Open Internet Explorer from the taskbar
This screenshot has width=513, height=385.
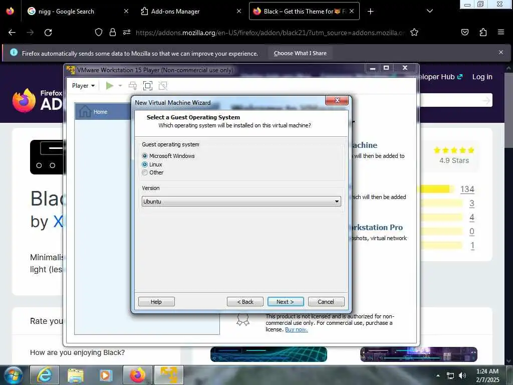coord(45,375)
